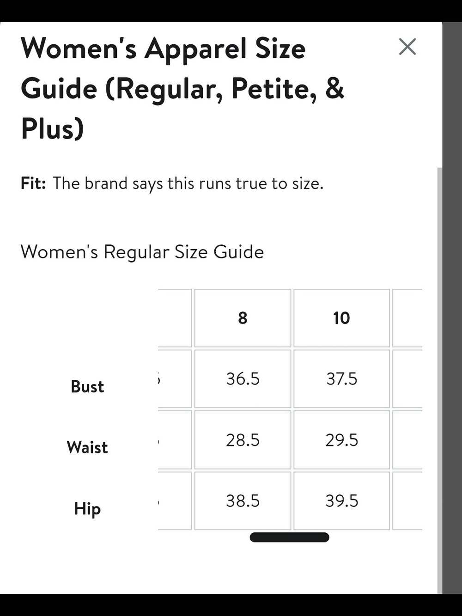
Task: Select the 36.5 bust measurement cell
Action: click(x=243, y=379)
